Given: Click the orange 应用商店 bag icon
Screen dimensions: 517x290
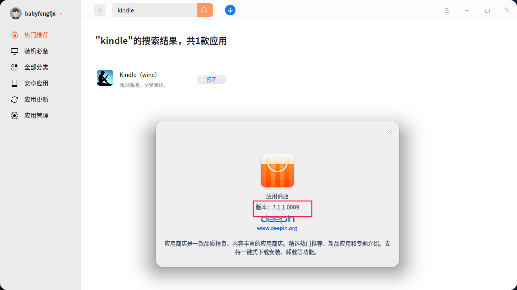Looking at the screenshot, I should pos(277,171).
